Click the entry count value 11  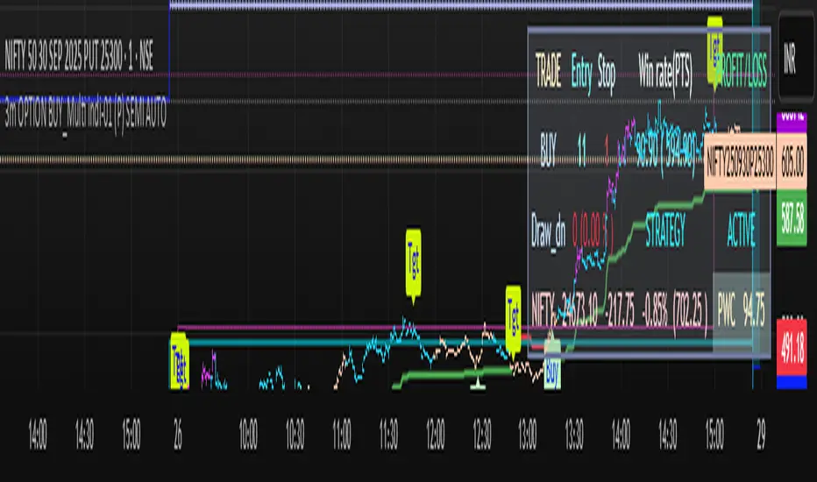pyautogui.click(x=581, y=151)
